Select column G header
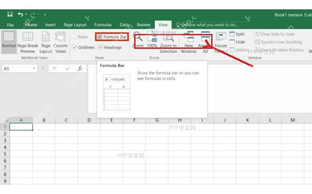Screen dimensions: 312x194 [x=157, y=120]
